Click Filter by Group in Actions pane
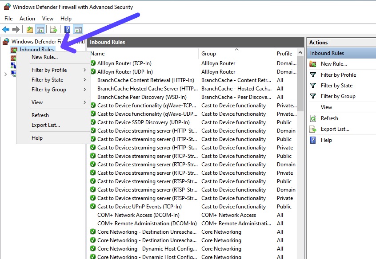 pyautogui.click(x=338, y=96)
